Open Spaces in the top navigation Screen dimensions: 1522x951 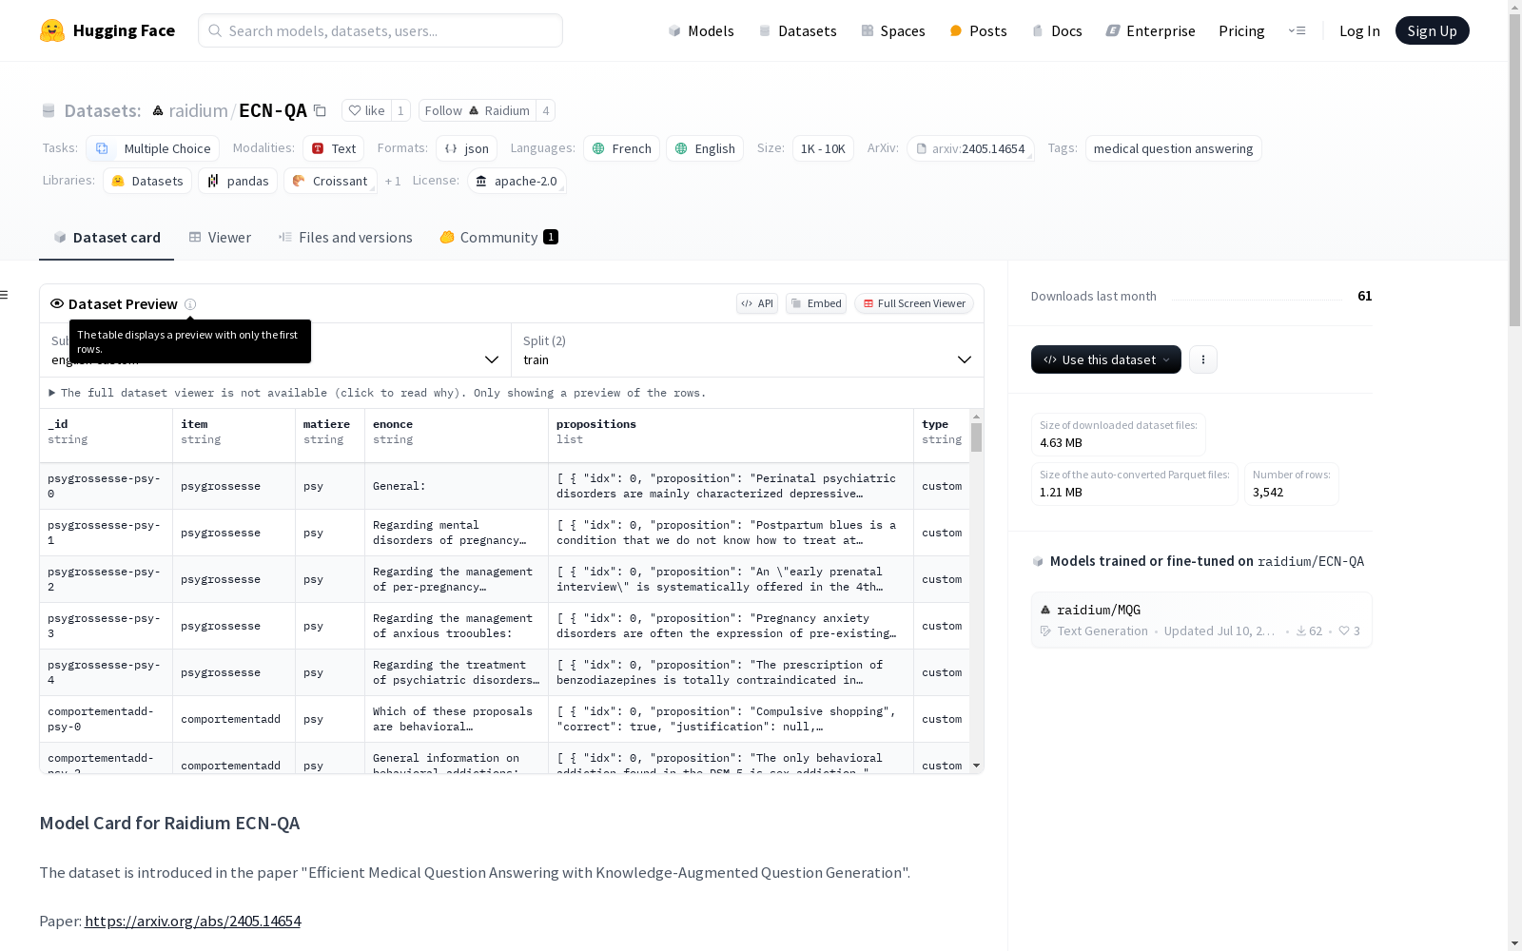(892, 30)
